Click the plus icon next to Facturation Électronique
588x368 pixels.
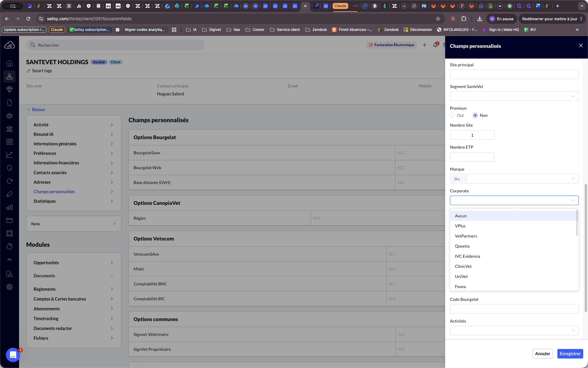pyautogui.click(x=425, y=45)
